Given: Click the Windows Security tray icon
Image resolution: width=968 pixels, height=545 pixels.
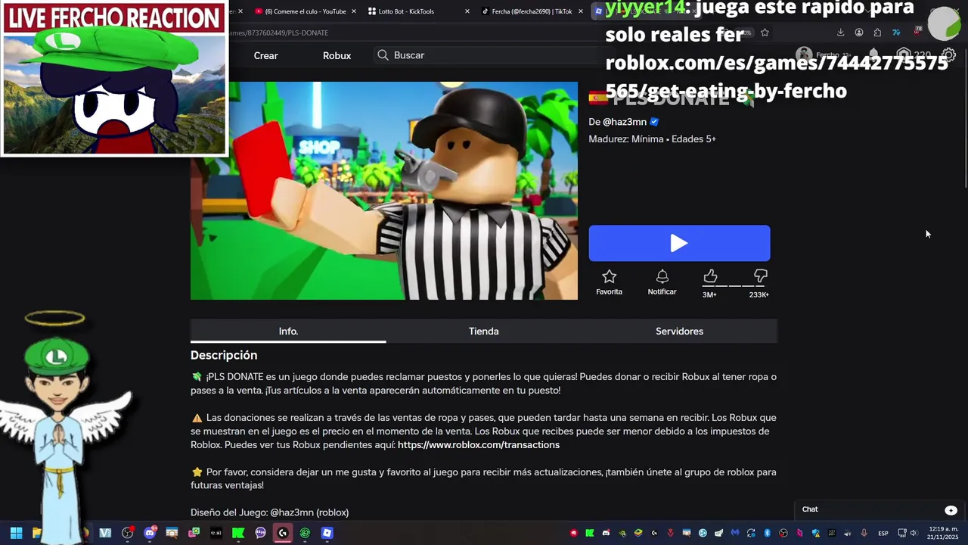Looking at the screenshot, I should [x=815, y=533].
